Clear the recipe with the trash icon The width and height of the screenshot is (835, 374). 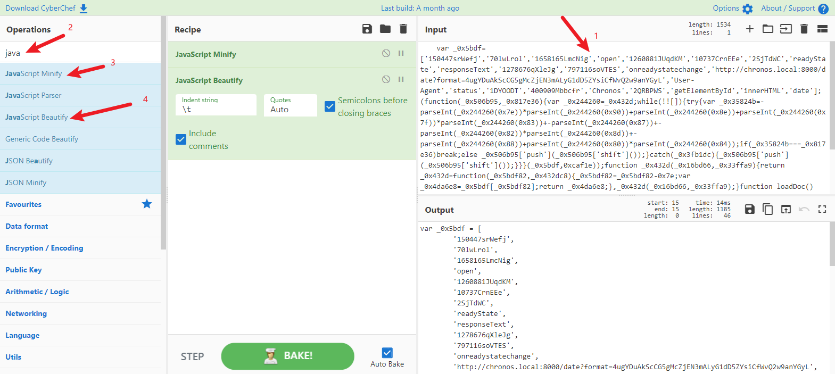(x=403, y=29)
